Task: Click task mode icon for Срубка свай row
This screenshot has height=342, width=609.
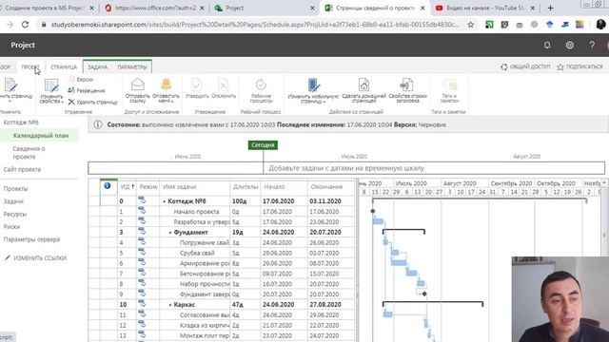Action: click(x=142, y=253)
